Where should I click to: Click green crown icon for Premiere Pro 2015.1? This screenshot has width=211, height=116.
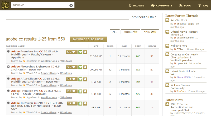coord(80,91)
